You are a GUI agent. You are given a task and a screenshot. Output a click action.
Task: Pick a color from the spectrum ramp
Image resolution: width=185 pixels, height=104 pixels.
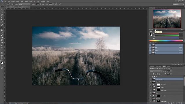tap(166, 41)
